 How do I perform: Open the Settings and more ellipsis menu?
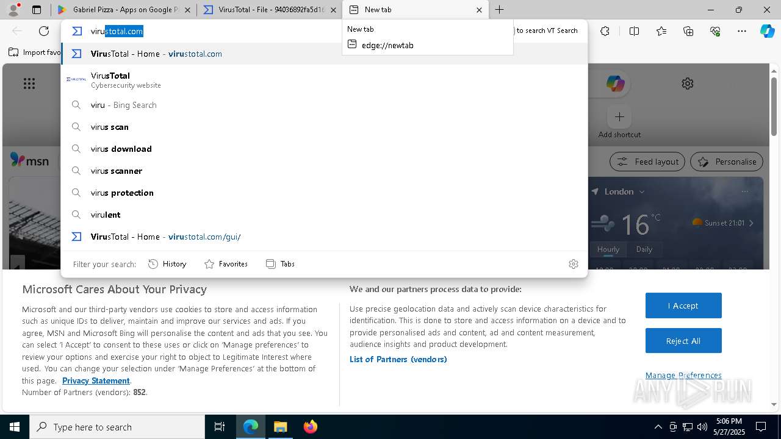(x=742, y=31)
